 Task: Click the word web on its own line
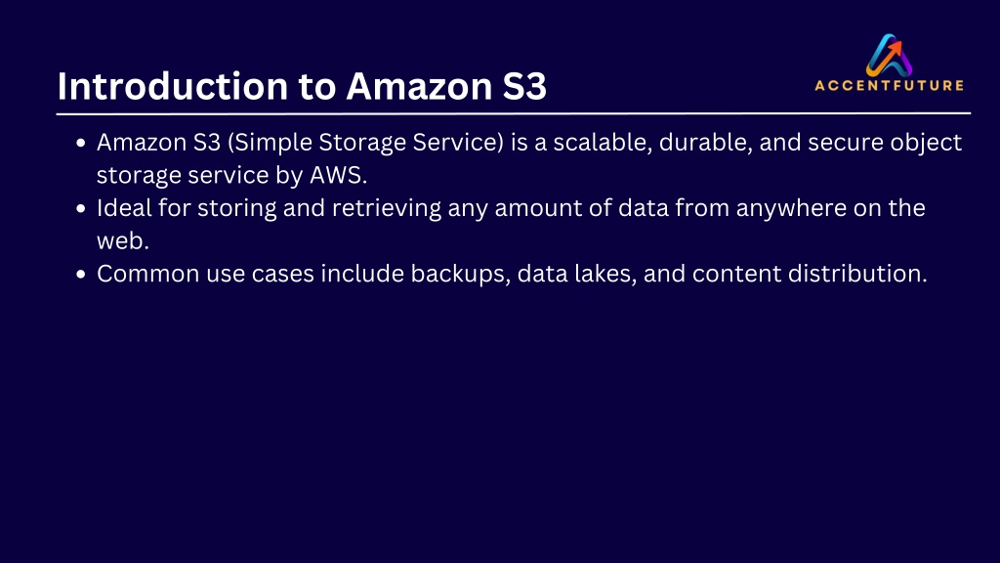[119, 241]
